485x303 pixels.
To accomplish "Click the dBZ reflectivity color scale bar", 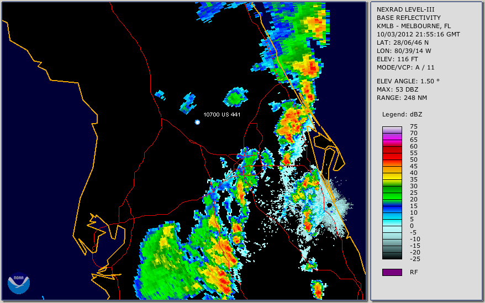I will 392,193.
